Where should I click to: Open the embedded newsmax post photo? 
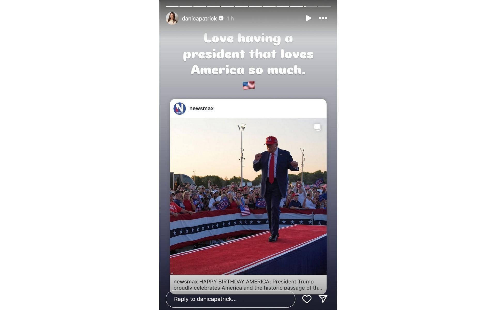coord(248,196)
